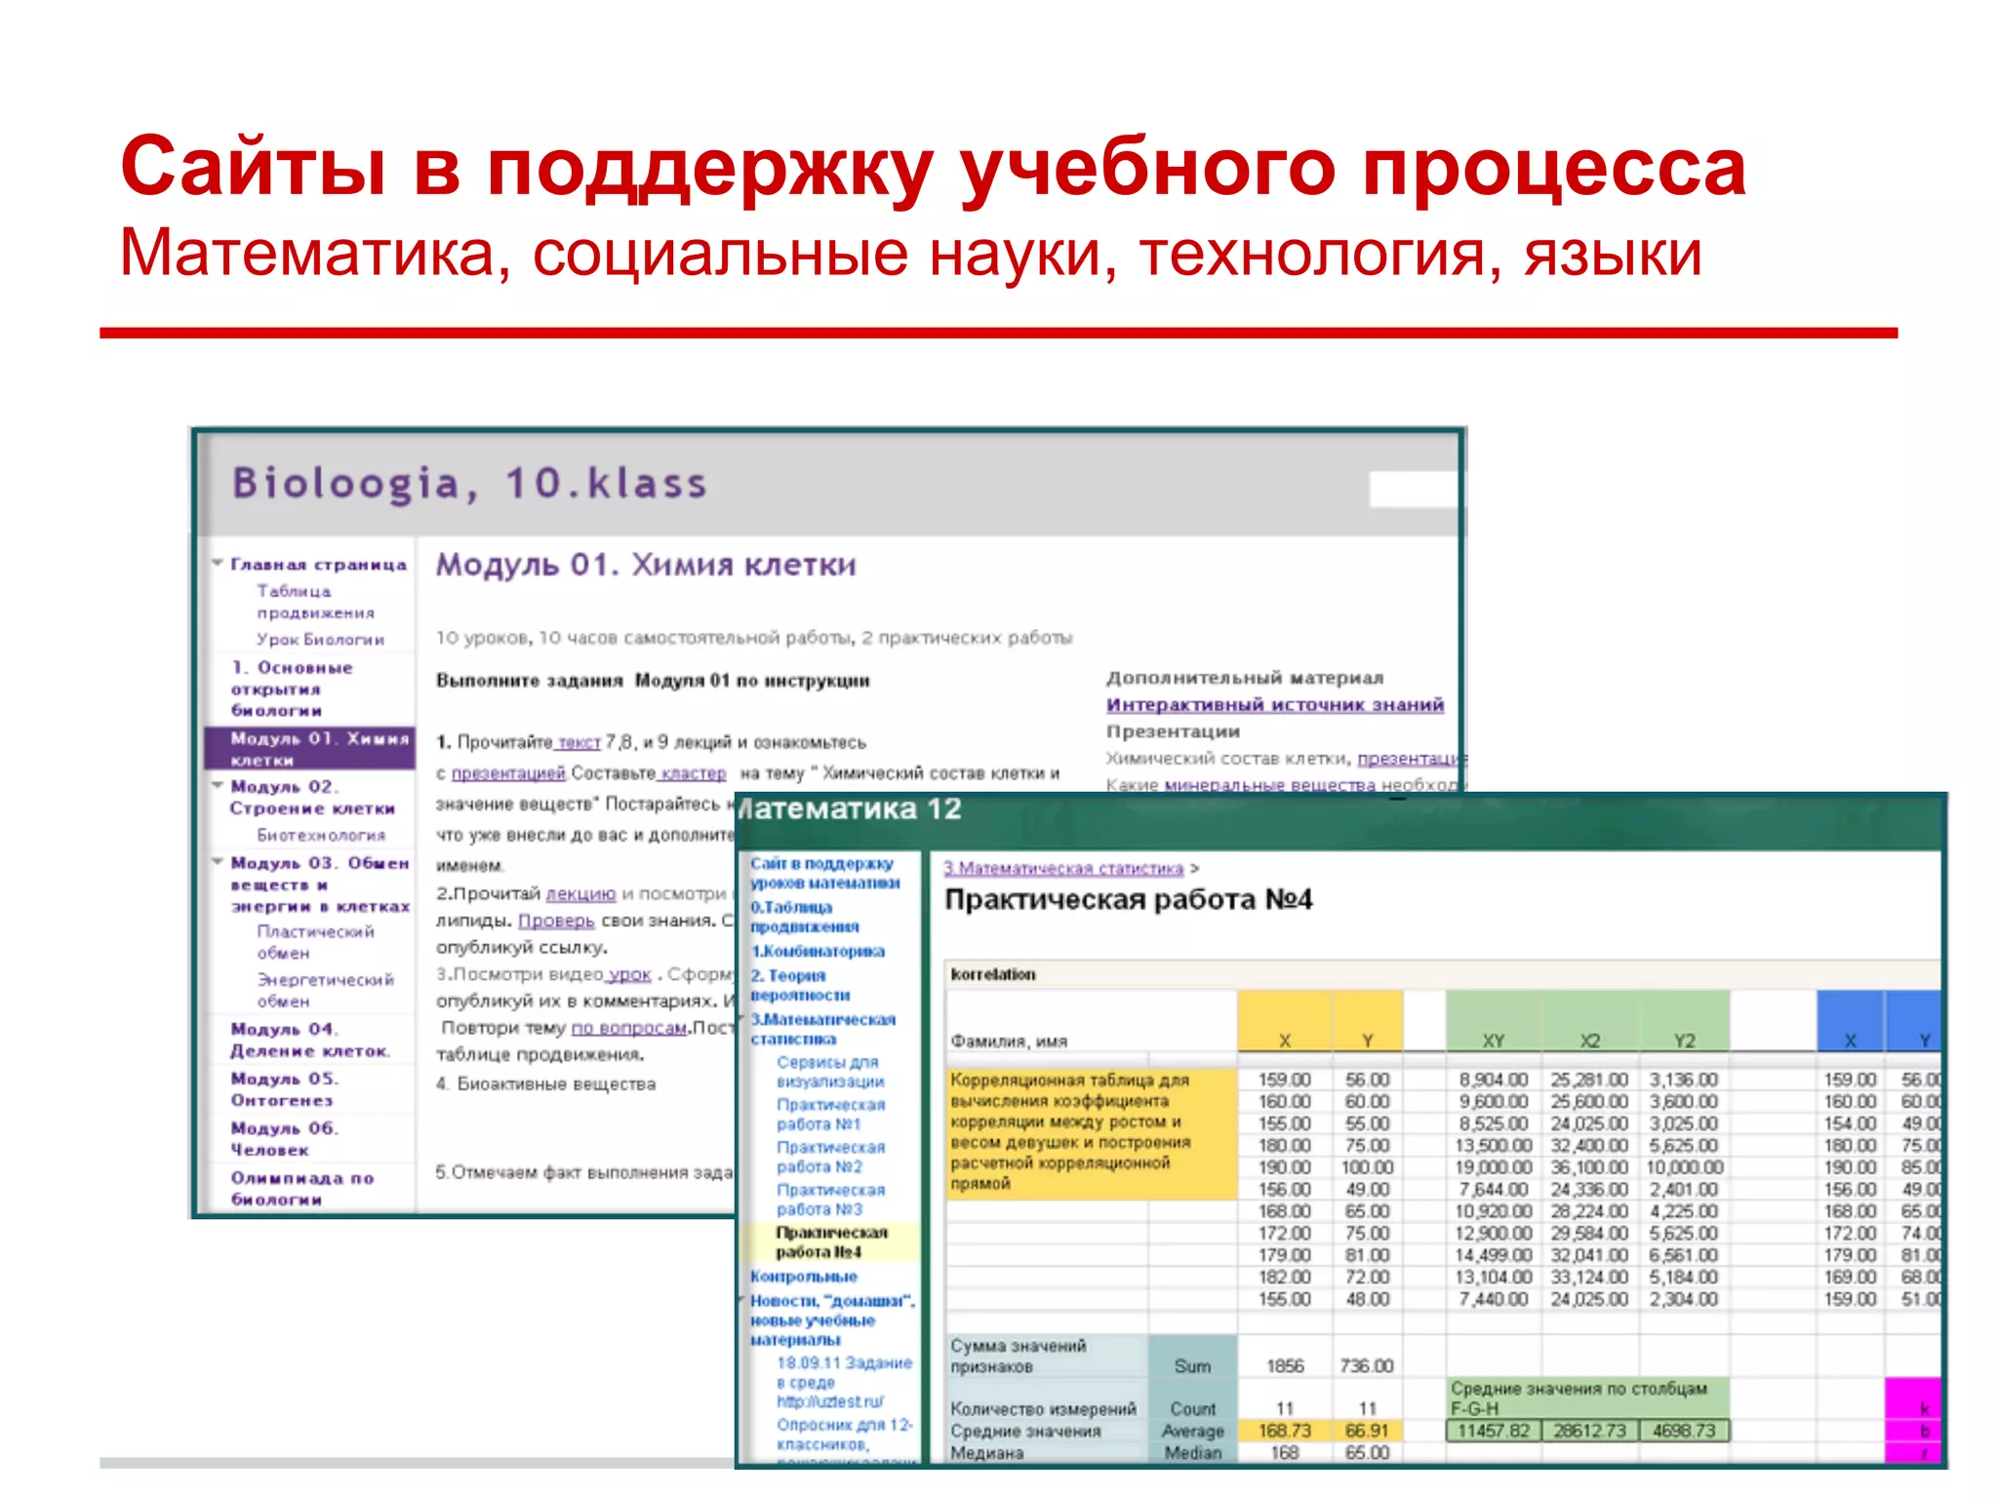The width and height of the screenshot is (1998, 1498).
Task: Open the video урок link
Action: [629, 974]
